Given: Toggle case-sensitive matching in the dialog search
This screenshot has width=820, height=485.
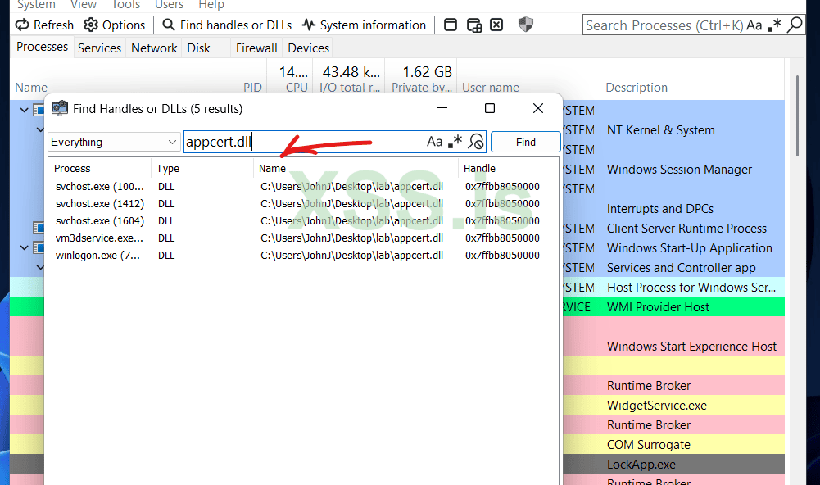Looking at the screenshot, I should click(435, 141).
